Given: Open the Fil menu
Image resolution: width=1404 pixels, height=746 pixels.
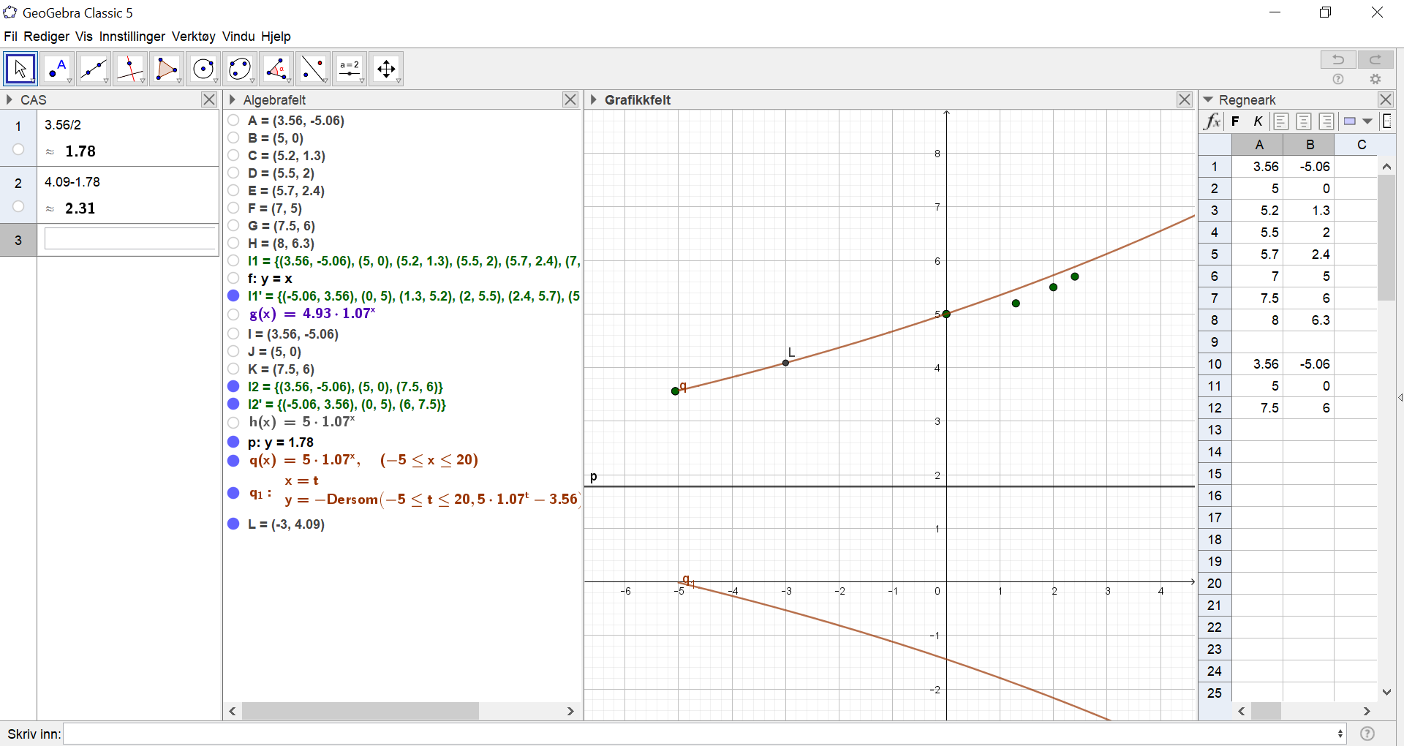Looking at the screenshot, I should (10, 37).
